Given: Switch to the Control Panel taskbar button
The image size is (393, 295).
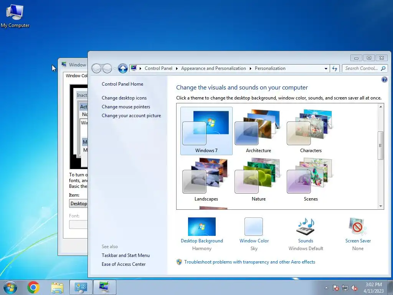Looking at the screenshot, I should 81,287.
